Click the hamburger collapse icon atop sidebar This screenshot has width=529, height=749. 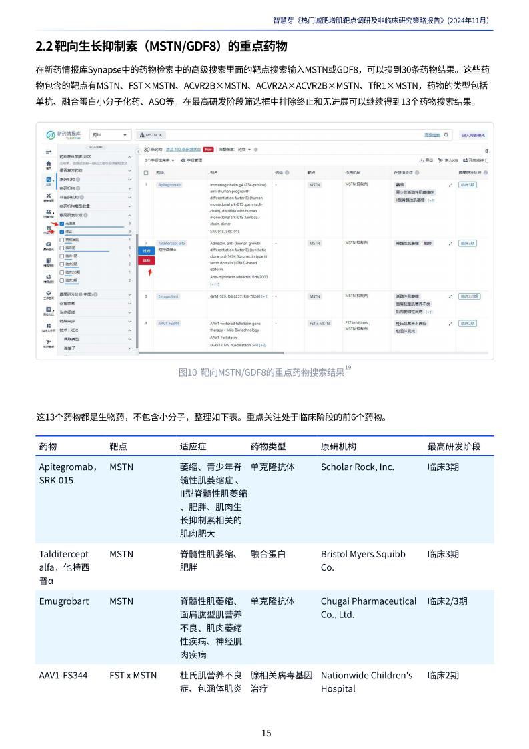49,152
